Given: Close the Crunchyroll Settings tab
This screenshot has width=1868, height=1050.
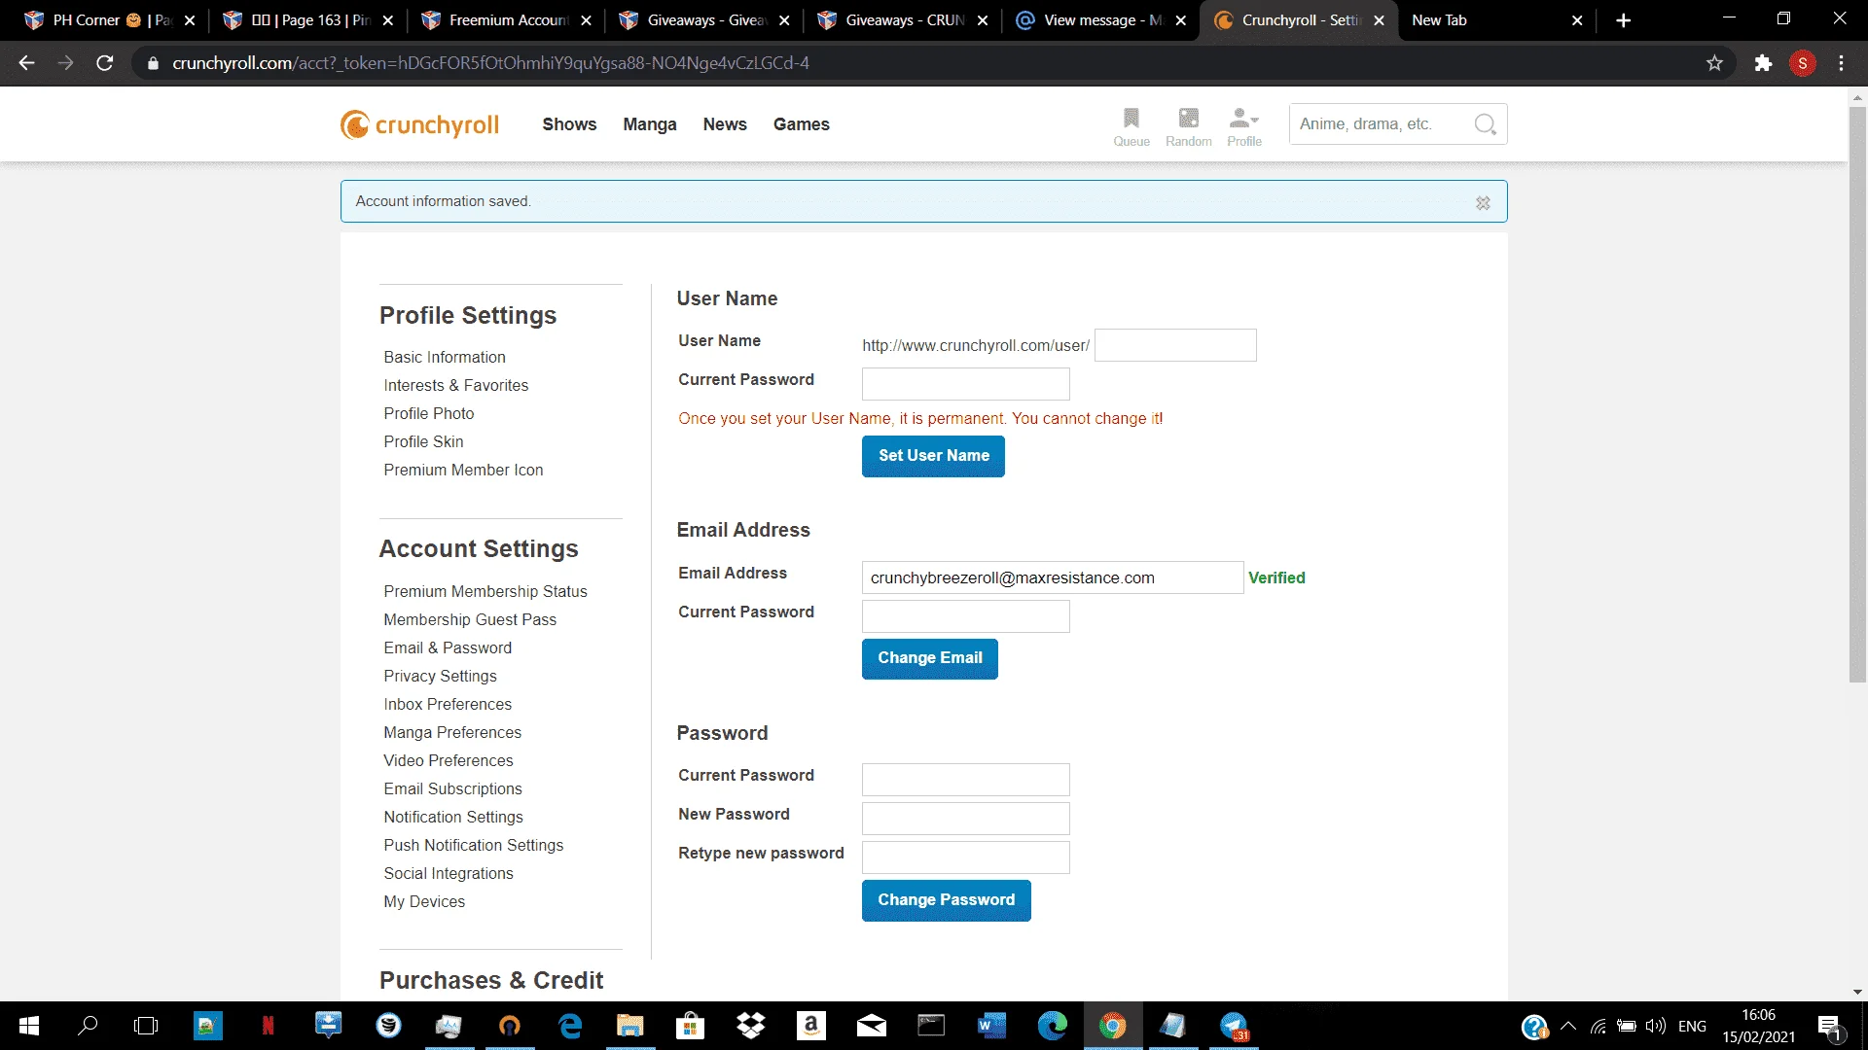Looking at the screenshot, I should point(1379,20).
